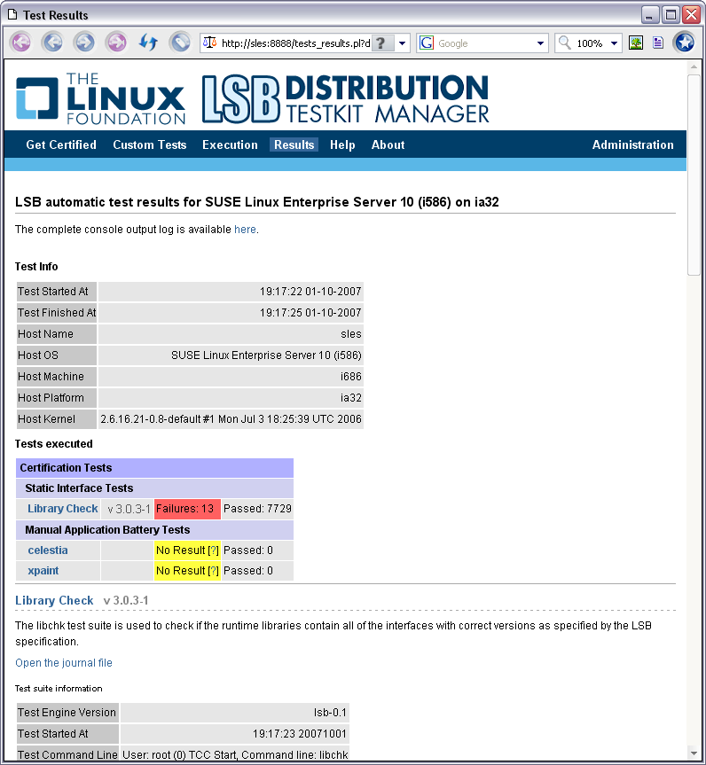The height and width of the screenshot is (765, 706).
Task: Open the Library Check v 3.0.3-1 section heading link
Action: click(54, 601)
